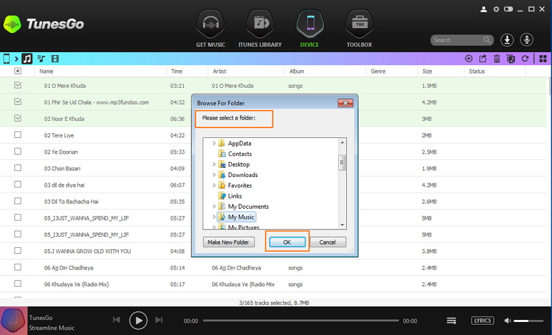Select the Contacts folder

235,154
